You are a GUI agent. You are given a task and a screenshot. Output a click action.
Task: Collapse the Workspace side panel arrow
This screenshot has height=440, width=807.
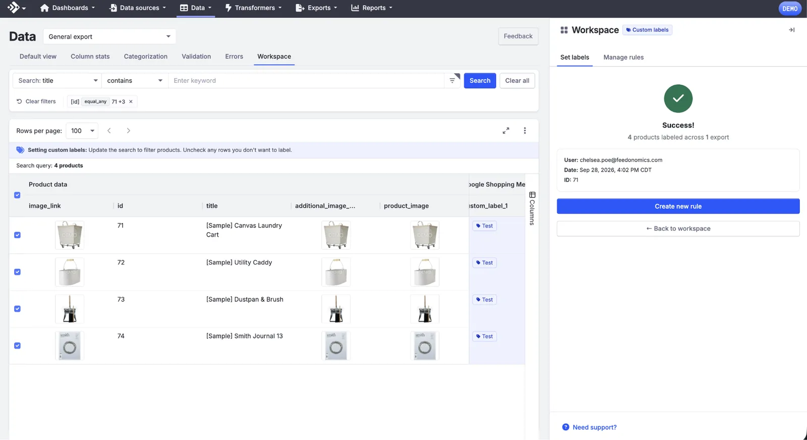[x=791, y=30]
